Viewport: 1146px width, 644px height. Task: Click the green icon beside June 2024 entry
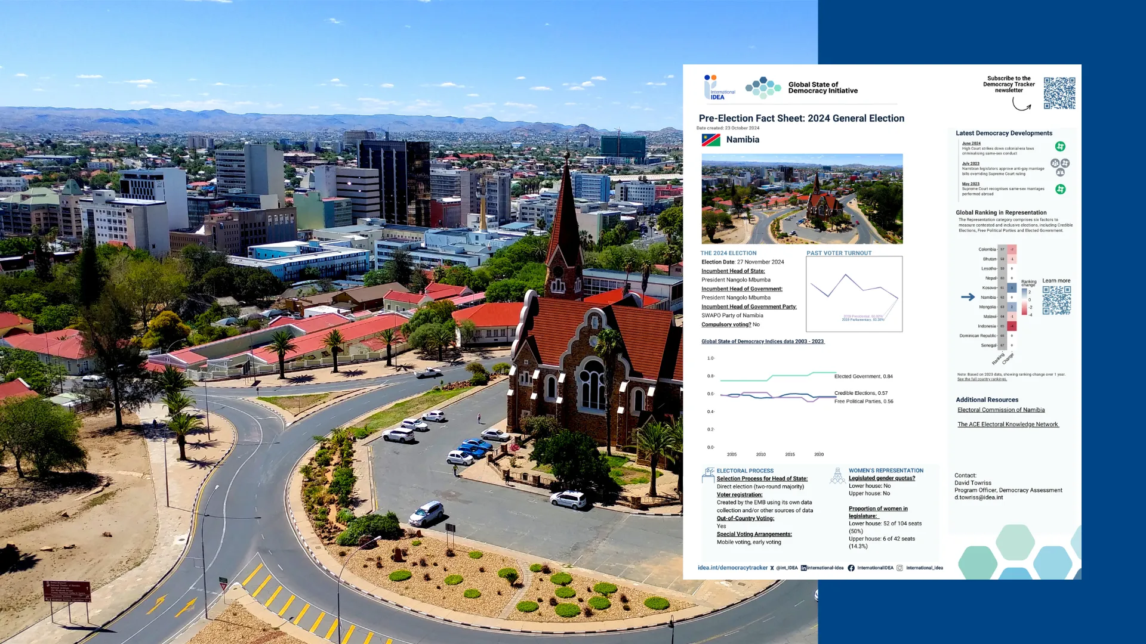(x=1060, y=146)
